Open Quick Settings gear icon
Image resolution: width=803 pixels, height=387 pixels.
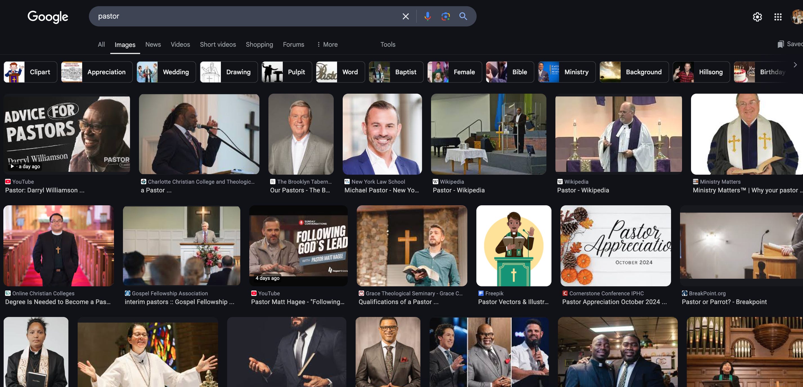(757, 17)
